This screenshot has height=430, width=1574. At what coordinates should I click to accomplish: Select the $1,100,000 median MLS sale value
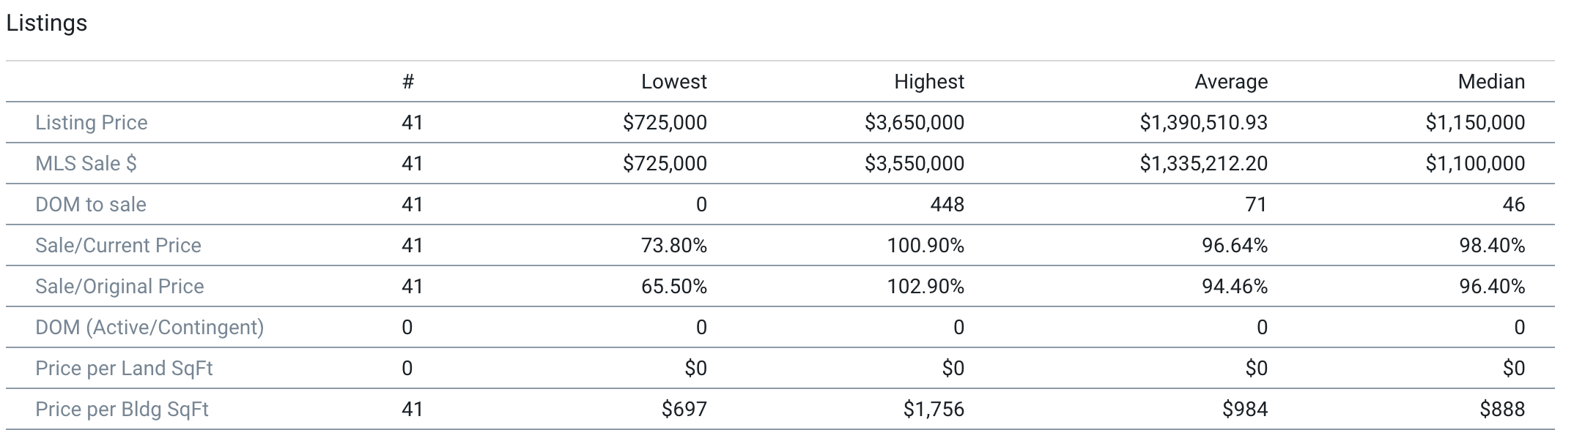point(1474,164)
